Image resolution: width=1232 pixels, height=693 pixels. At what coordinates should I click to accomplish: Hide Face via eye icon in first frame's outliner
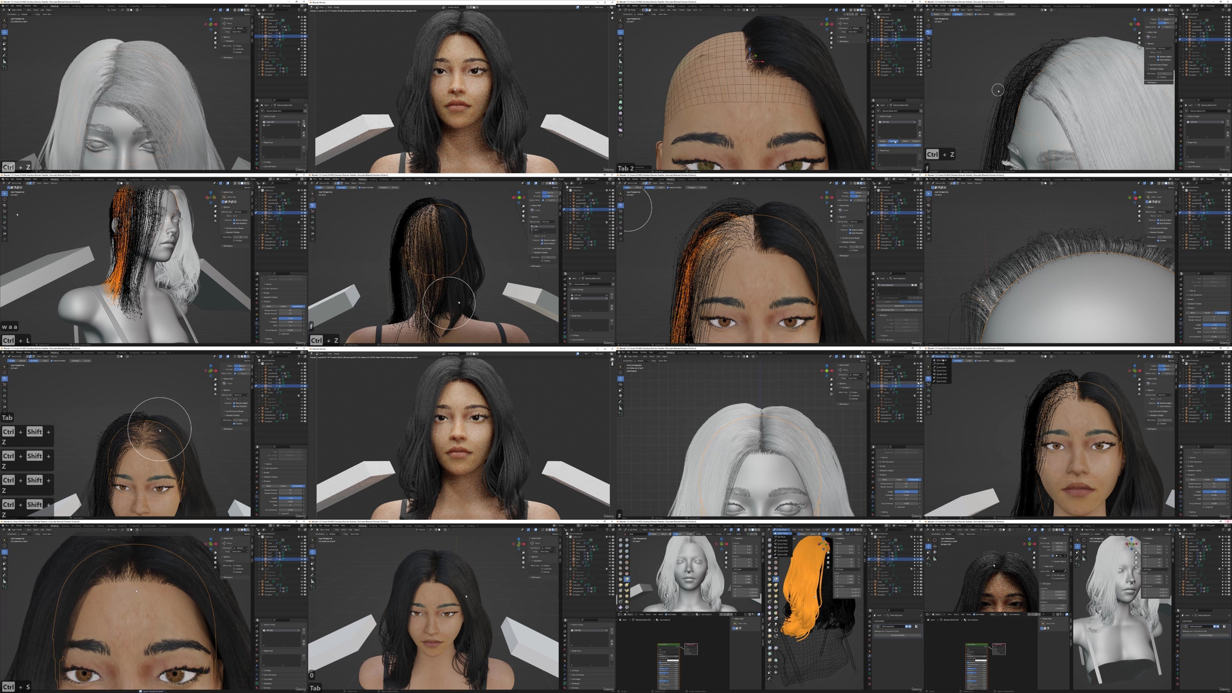[x=301, y=33]
